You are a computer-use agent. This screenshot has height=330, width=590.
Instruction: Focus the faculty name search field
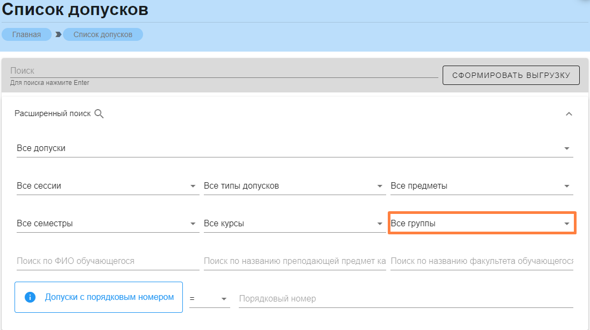pos(481,261)
